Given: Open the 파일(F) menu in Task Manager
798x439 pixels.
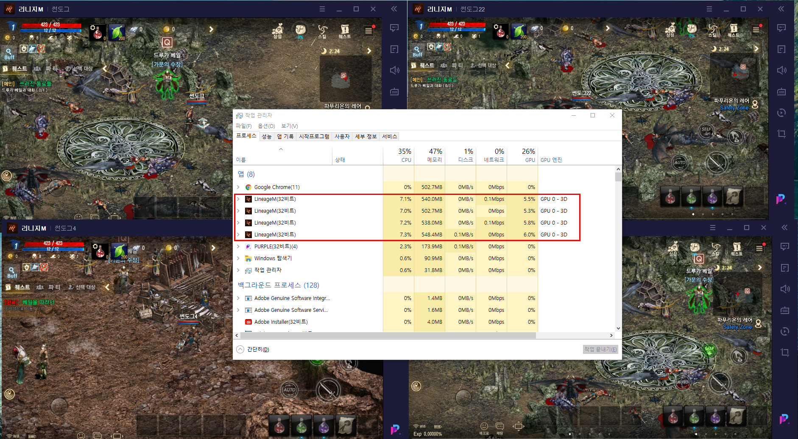Looking at the screenshot, I should click(x=244, y=126).
